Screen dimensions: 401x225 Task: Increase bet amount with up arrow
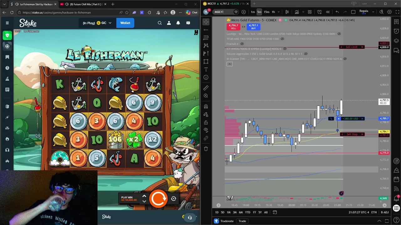pyautogui.click(x=144, y=196)
